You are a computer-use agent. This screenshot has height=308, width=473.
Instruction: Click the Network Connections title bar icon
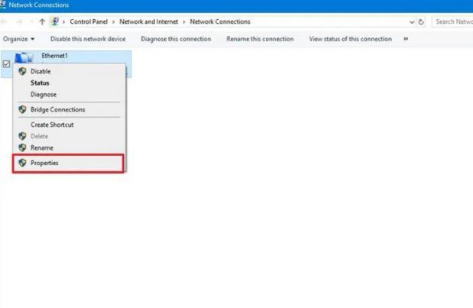click(3, 5)
